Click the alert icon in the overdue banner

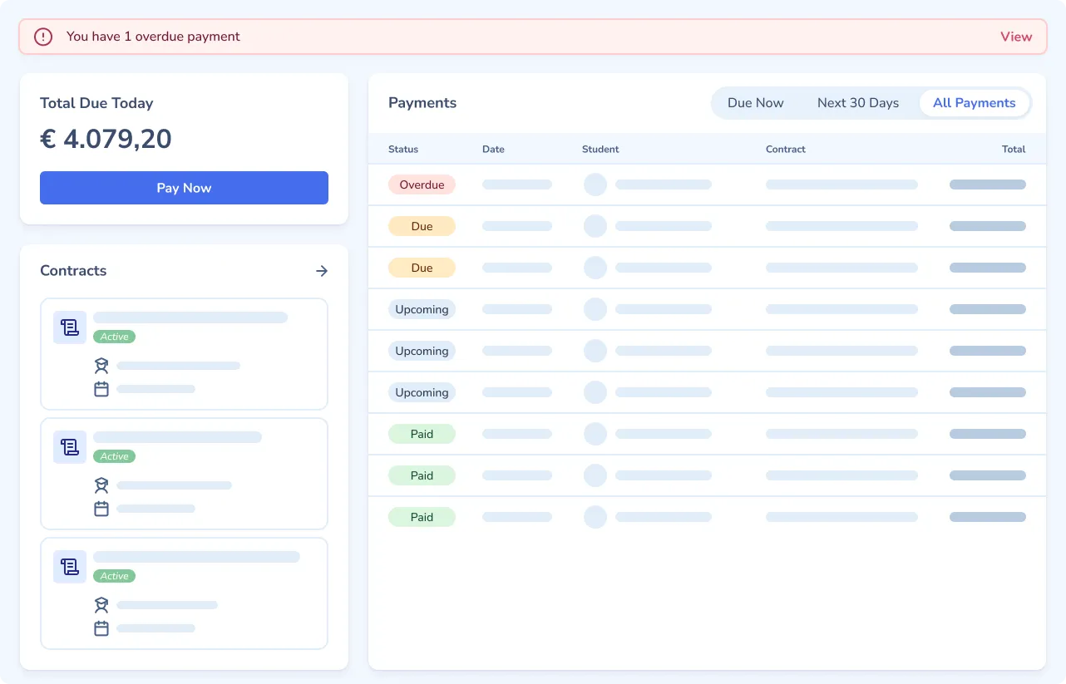click(42, 37)
